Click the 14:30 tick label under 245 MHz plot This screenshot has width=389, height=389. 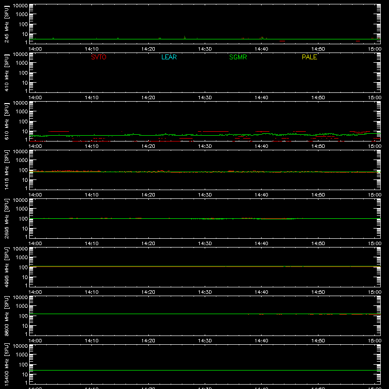click(x=205, y=49)
